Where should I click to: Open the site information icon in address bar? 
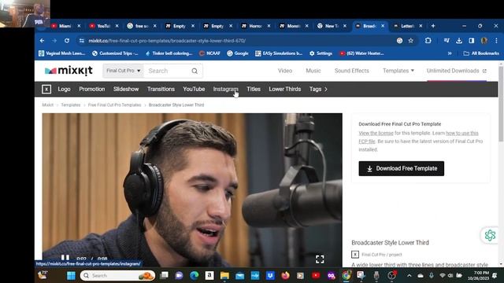pyautogui.click(x=82, y=41)
